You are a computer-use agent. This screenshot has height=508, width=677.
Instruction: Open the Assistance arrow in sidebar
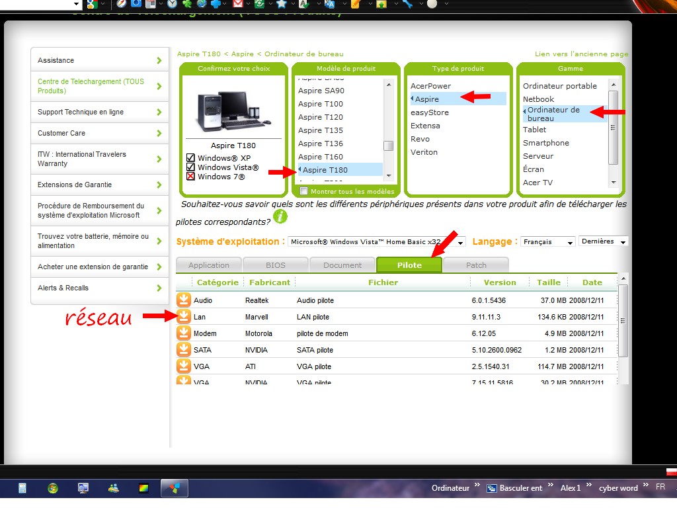(x=159, y=61)
